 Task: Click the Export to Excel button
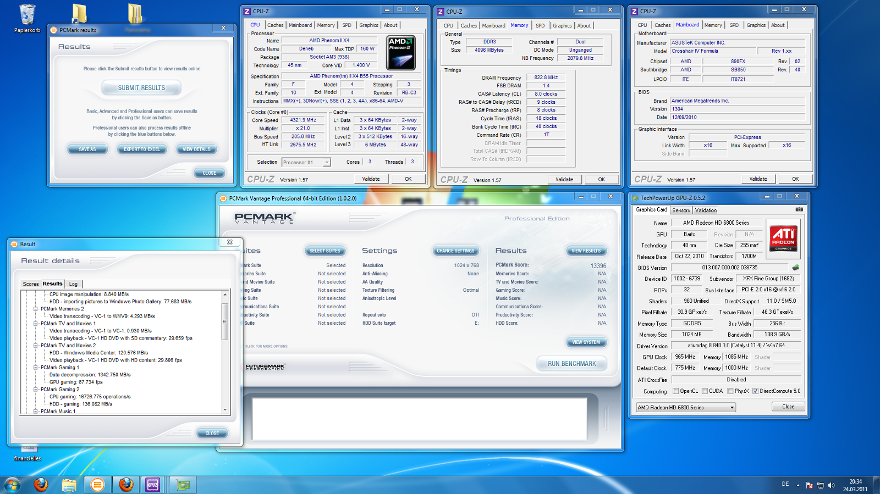point(142,149)
